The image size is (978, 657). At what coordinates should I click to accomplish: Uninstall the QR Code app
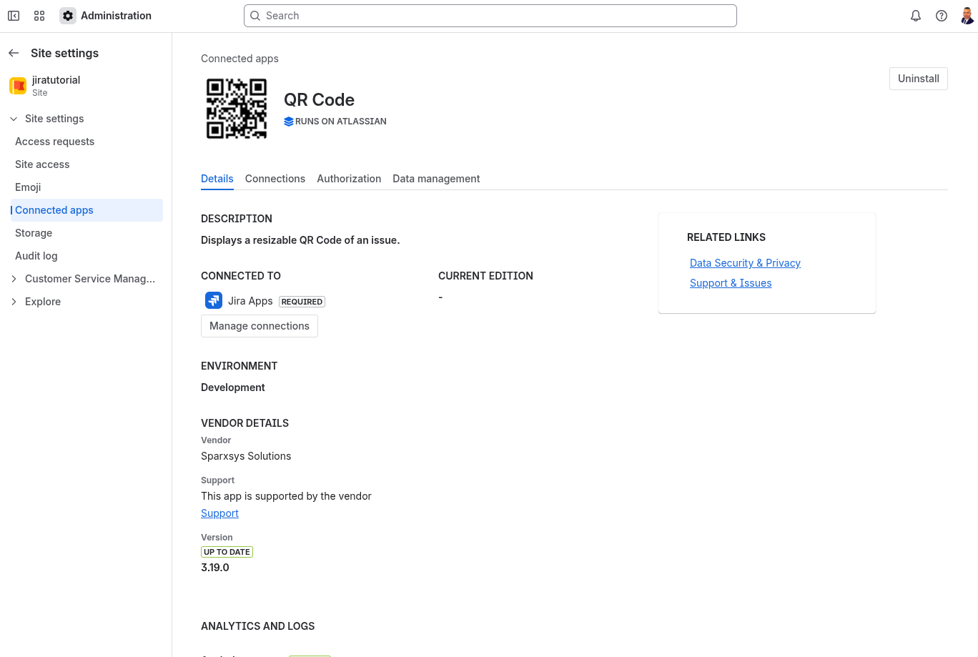coord(919,79)
